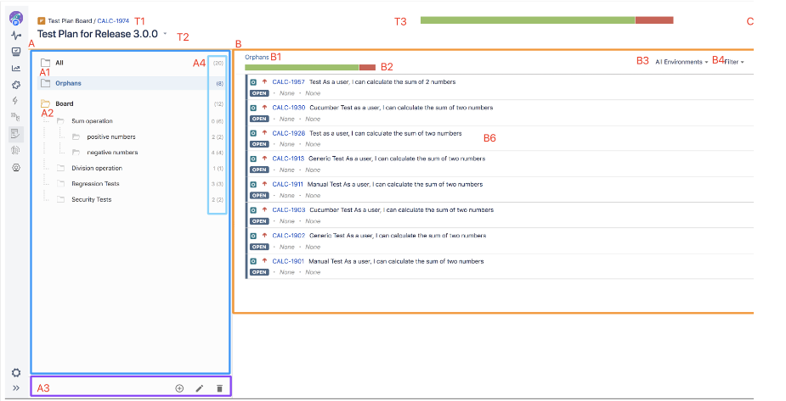Open the Test Plan for Release 3.0.0 dropdown caret
Image resolution: width=786 pixels, height=401 pixels.
(165, 34)
